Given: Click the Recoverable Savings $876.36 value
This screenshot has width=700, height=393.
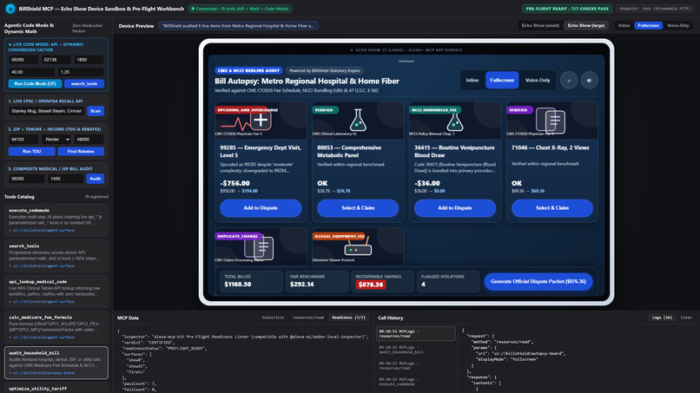Looking at the screenshot, I should pos(371,285).
